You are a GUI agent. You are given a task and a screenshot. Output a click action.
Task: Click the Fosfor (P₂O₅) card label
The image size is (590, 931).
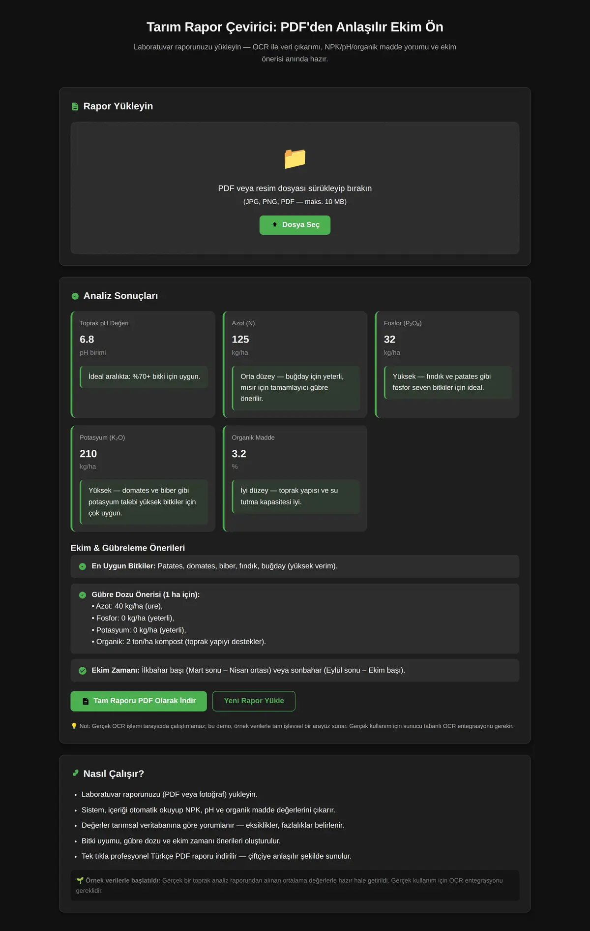point(403,323)
